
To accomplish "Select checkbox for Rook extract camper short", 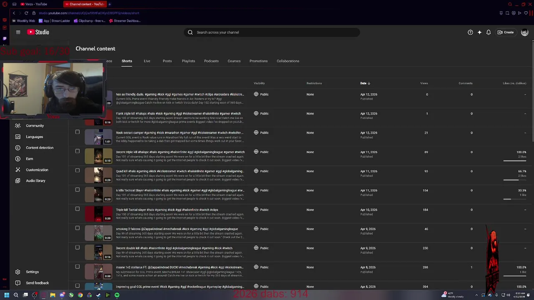I will pos(77,132).
